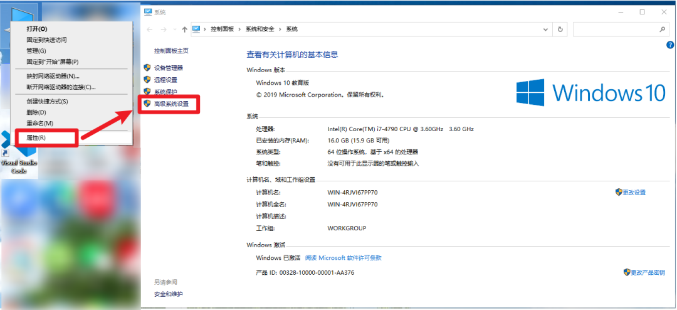
Task: Expand the address bar history dropdown
Action: pyautogui.click(x=545, y=29)
